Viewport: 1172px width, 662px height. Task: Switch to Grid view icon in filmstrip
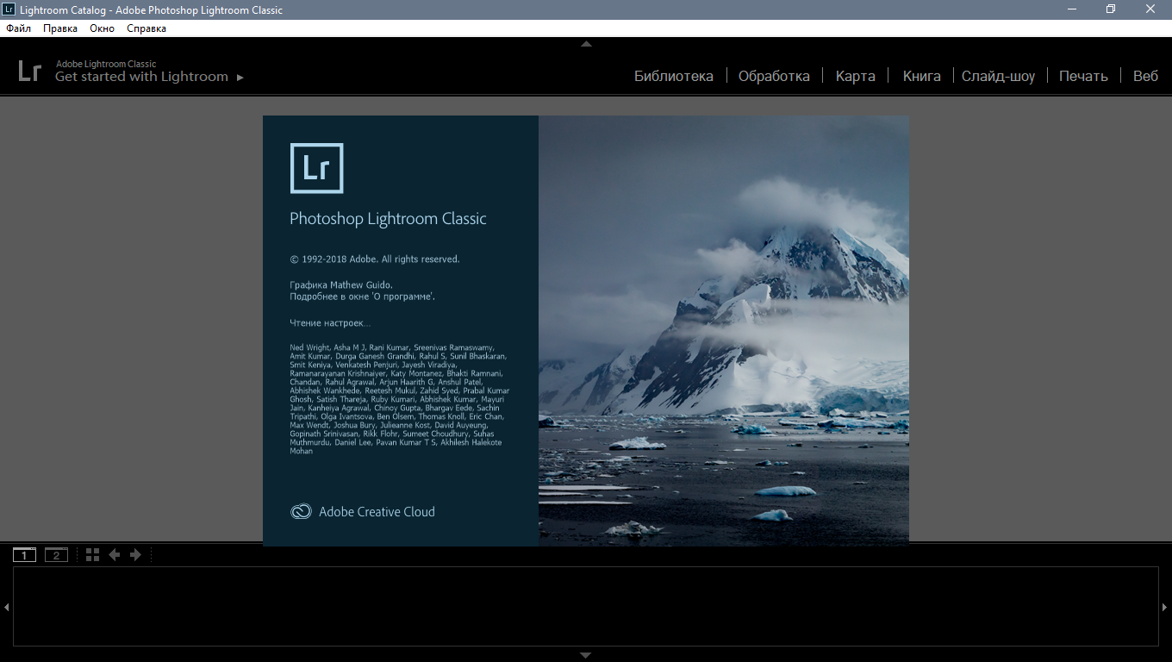tap(93, 555)
